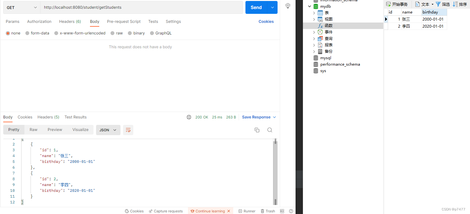Click the 排序 sort toolbar item
Image resolution: width=470 pixels, height=214 pixels.
pos(460,4)
